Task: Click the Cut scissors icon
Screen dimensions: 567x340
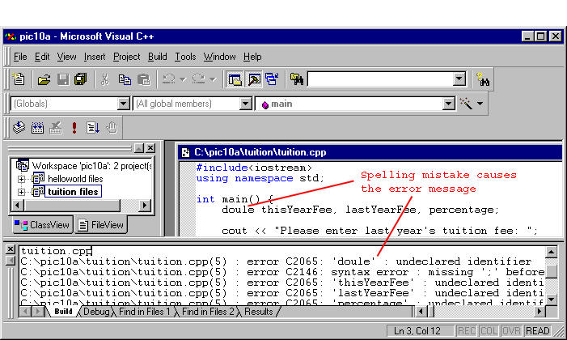Action: click(105, 79)
